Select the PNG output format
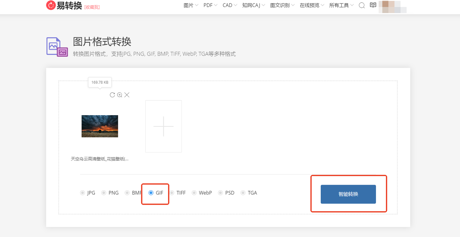This screenshot has width=460, height=237. coord(103,193)
